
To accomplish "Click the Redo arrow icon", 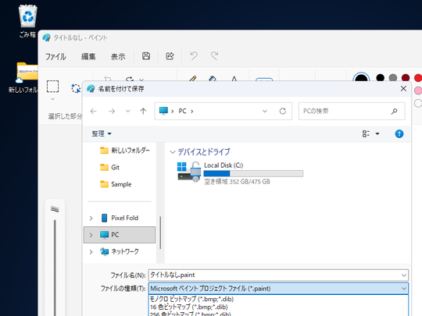I will 214,56.
